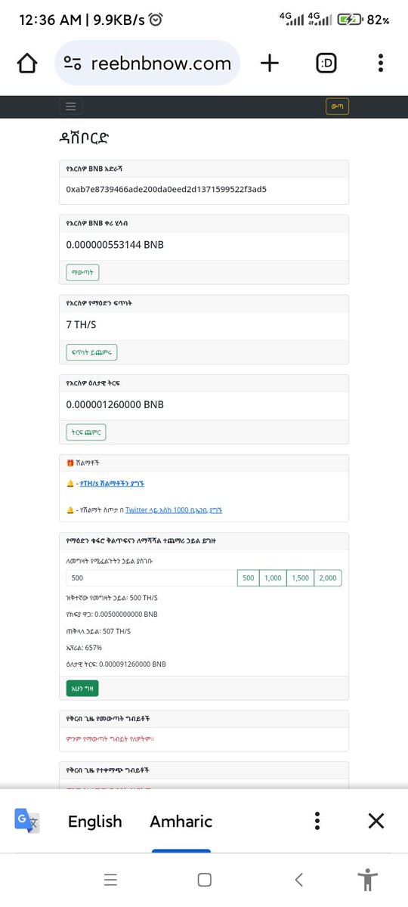This screenshot has height=907, width=408.
Task: Open the site hamburger navigation menu
Action: [x=71, y=107]
